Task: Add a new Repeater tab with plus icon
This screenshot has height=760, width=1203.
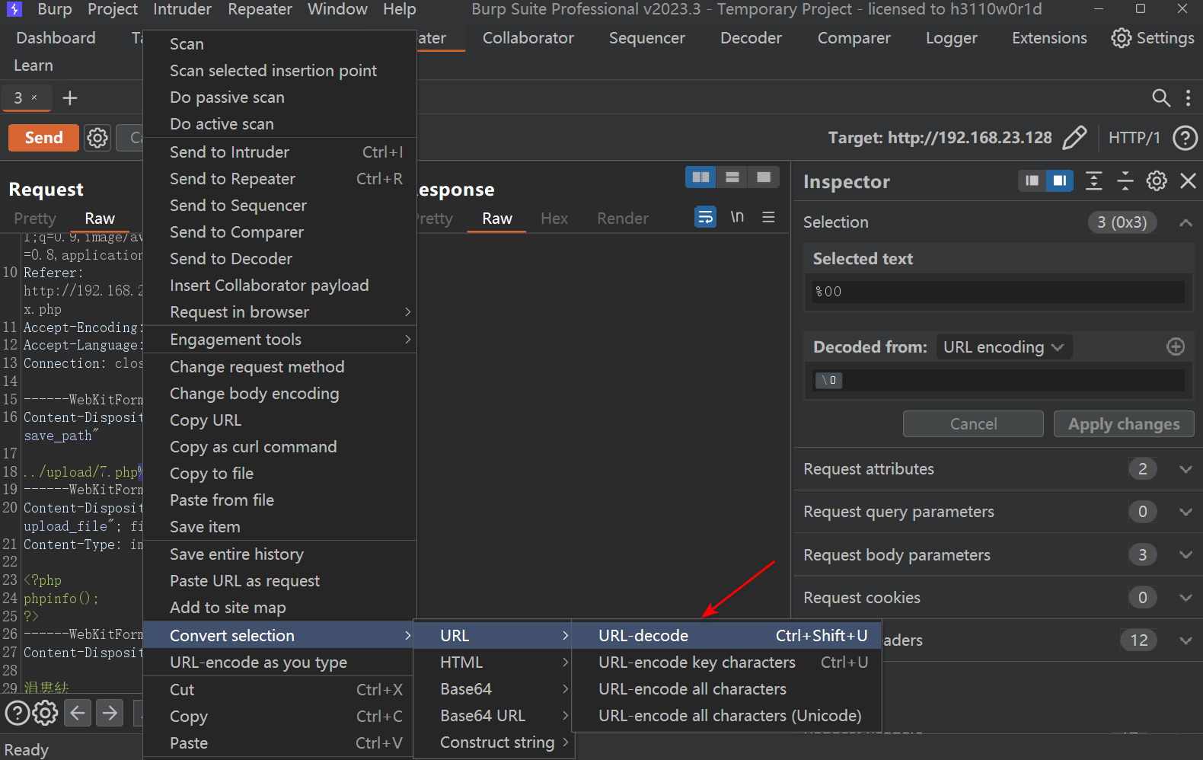Action: [70, 98]
